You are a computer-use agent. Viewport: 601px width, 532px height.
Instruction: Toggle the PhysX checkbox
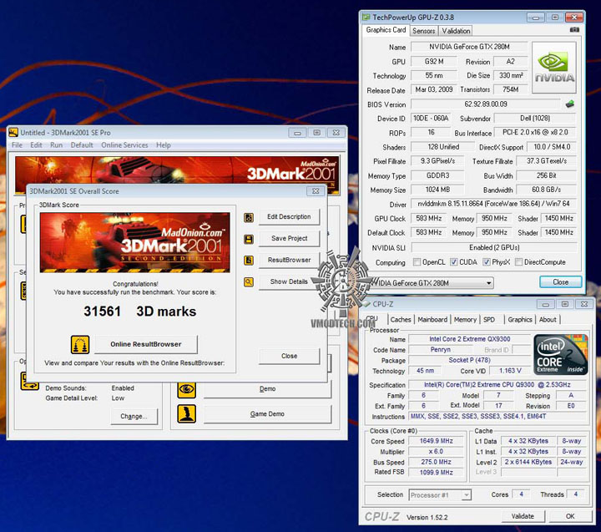487,262
